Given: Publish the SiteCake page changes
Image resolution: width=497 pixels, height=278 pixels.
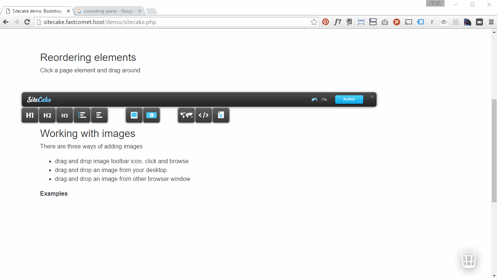Looking at the screenshot, I should (349, 99).
